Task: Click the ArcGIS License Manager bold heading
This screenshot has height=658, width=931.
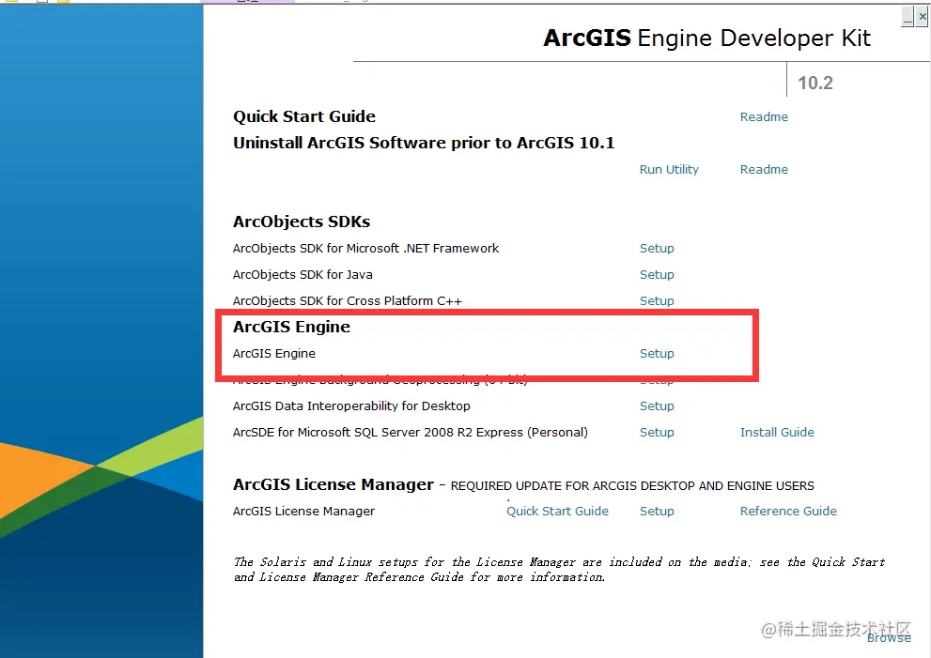Action: pos(334,484)
